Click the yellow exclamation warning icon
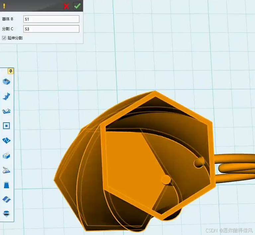The height and width of the screenshot is (235, 255). (x=4, y=6)
